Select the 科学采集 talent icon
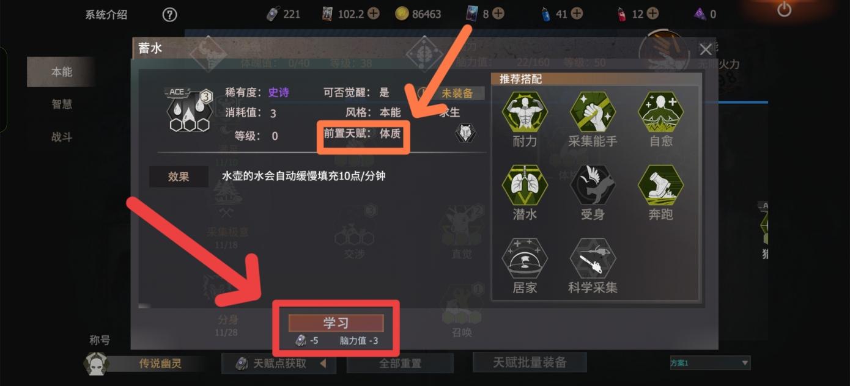Viewport: 850px width, 386px height. pos(593,258)
